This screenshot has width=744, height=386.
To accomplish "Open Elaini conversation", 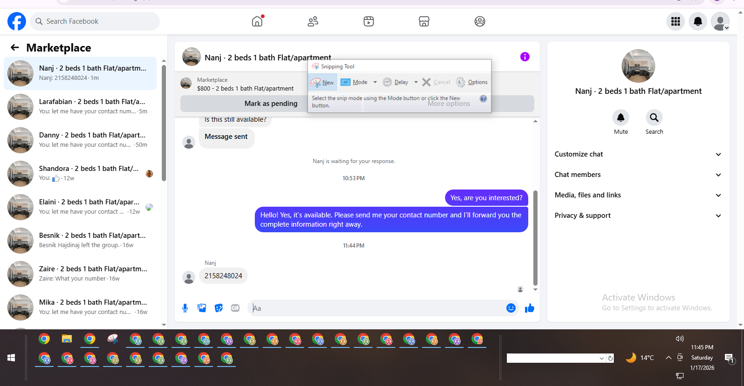I will [x=80, y=207].
